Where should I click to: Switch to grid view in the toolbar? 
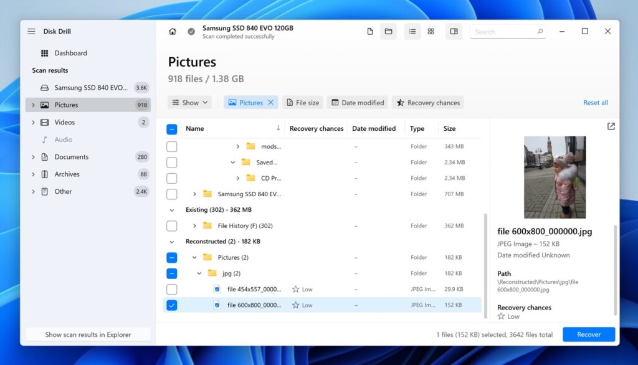pos(431,31)
